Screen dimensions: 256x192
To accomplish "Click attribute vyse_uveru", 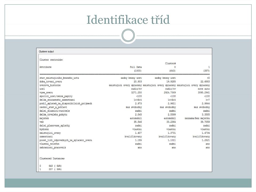I will point(46,93).
